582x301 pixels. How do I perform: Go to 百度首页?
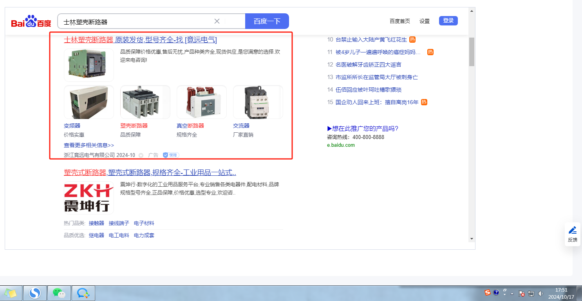click(x=400, y=21)
